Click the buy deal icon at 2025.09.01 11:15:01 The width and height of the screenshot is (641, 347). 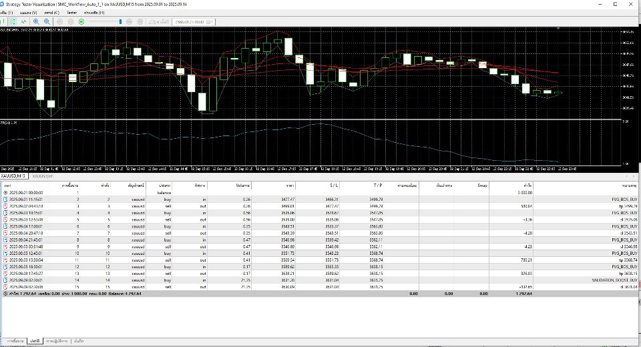tap(5, 200)
